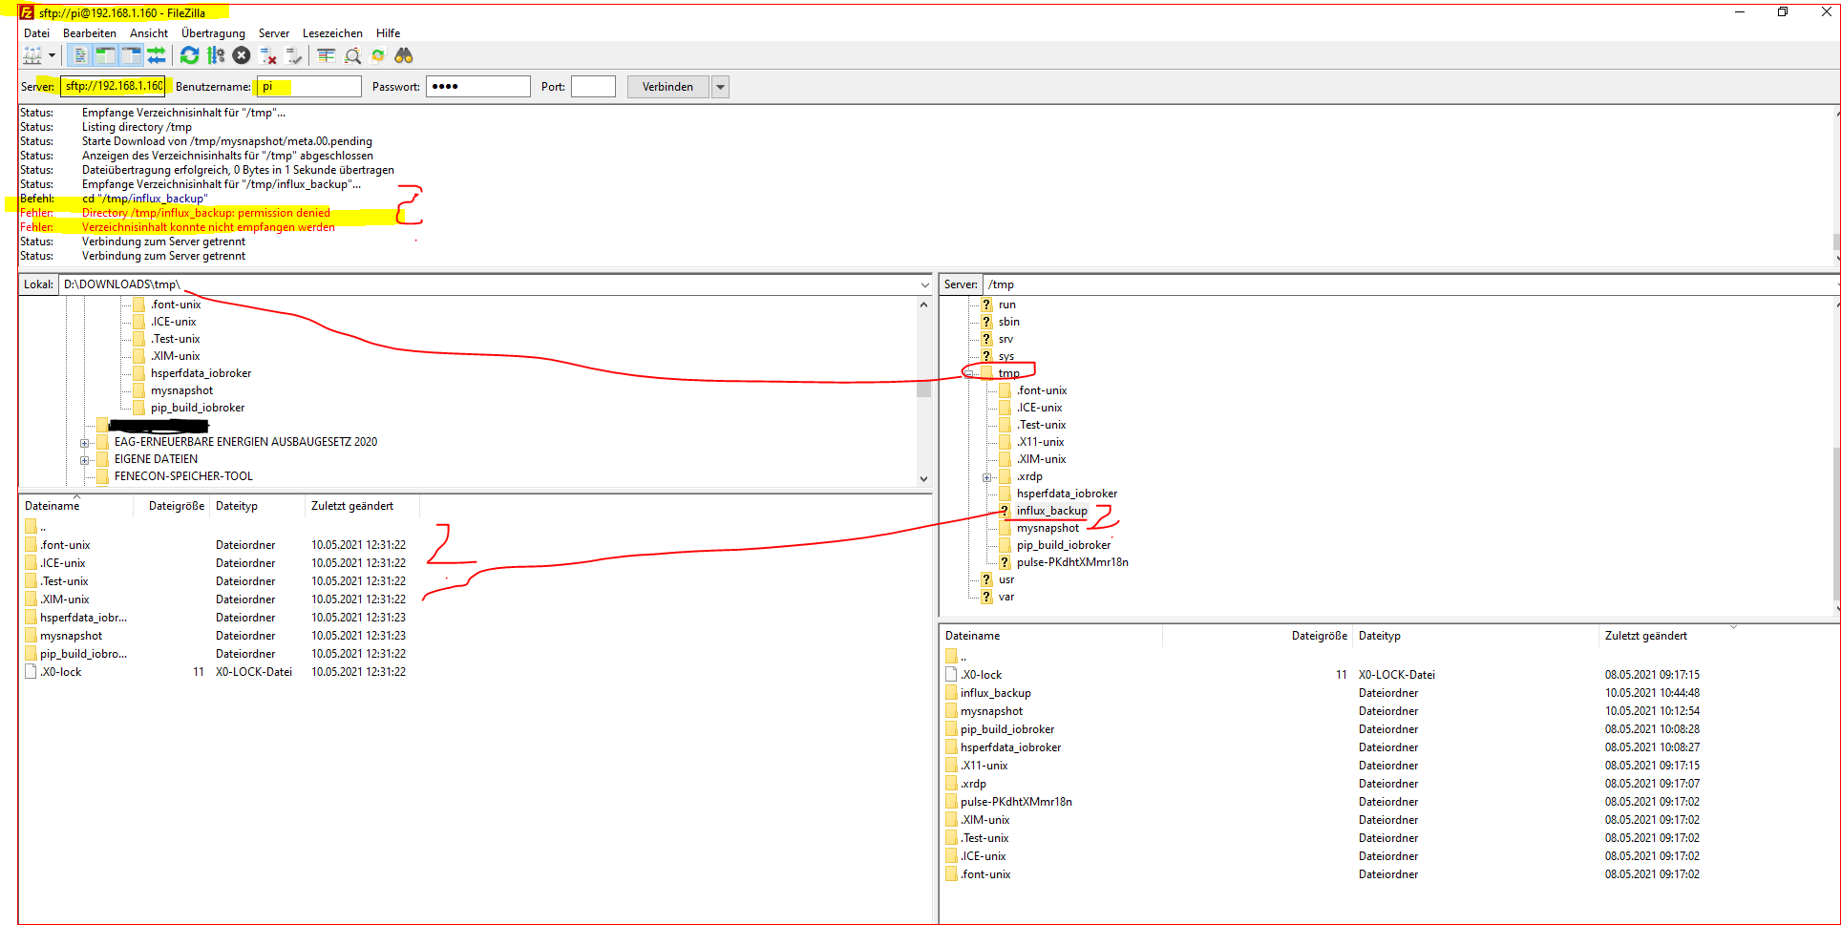Select remote .X0-lock file icon

pos(951,675)
